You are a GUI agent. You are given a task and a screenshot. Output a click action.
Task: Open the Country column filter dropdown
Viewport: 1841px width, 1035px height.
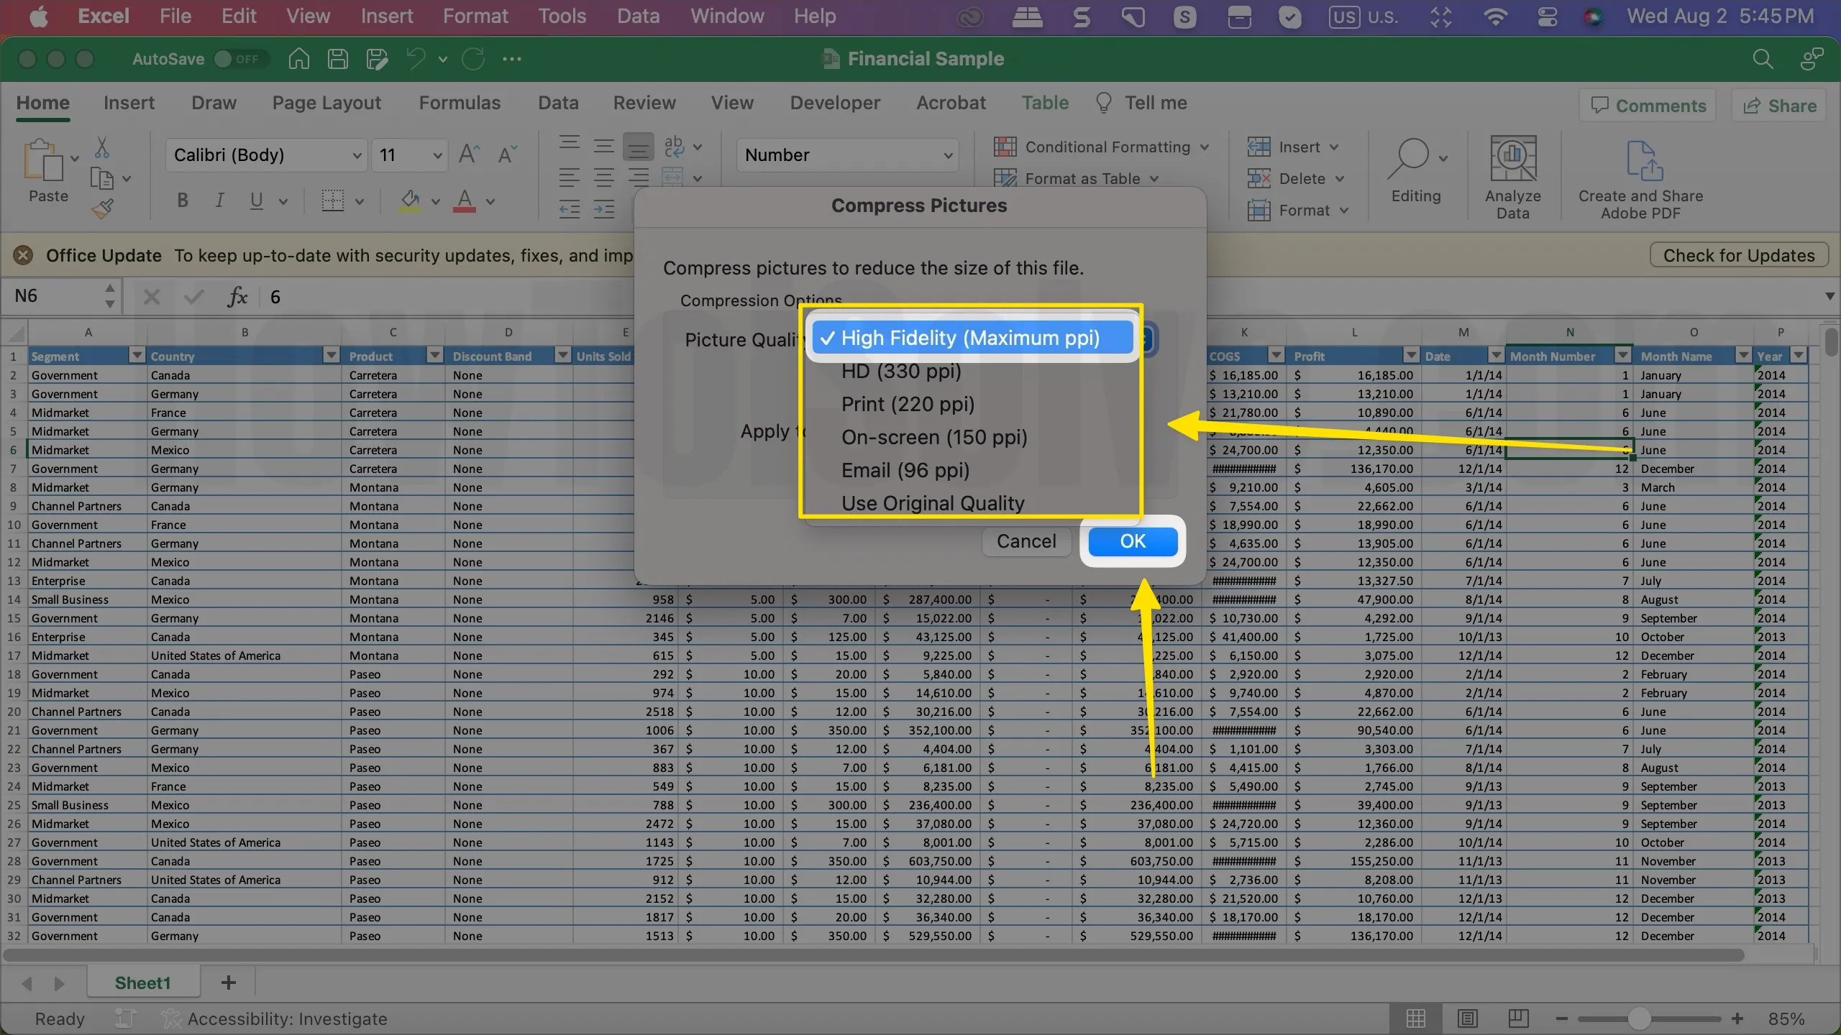coord(331,355)
